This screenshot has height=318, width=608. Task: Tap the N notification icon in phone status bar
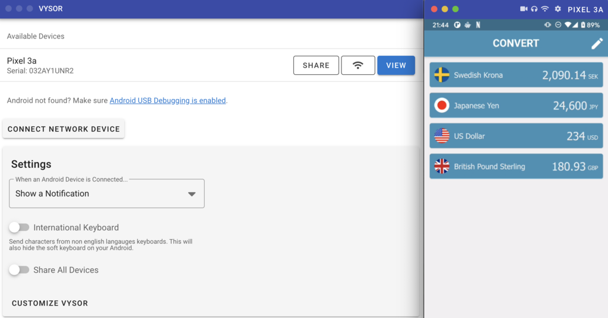pos(478,25)
